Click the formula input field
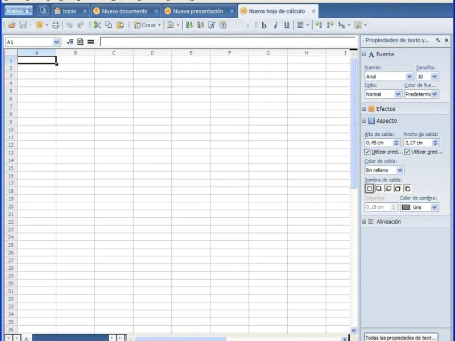The image size is (455, 341). [228, 42]
